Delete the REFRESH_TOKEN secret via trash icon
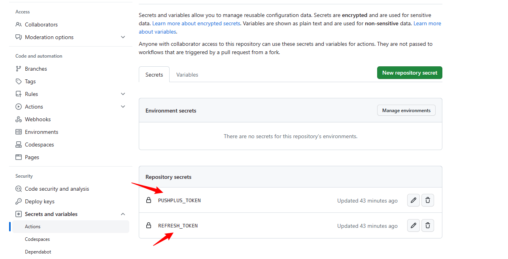 (427, 225)
